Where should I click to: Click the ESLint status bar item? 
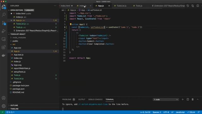(191, 112)
